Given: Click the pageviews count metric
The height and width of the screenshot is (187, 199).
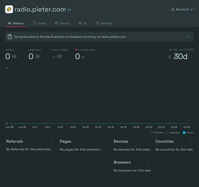Looking at the screenshot, I should [x=31, y=56].
